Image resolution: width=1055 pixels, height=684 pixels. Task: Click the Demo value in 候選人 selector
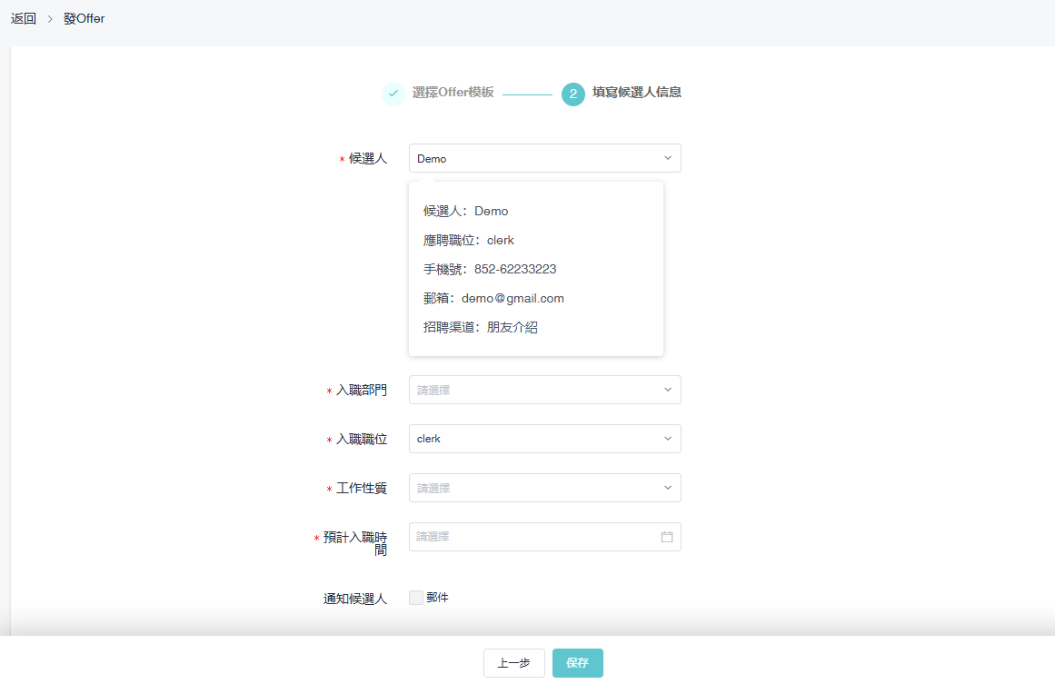tap(433, 159)
